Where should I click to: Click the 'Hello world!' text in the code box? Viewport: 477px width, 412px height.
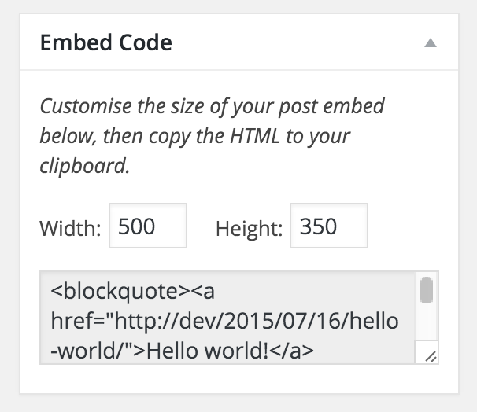pyautogui.click(x=208, y=351)
